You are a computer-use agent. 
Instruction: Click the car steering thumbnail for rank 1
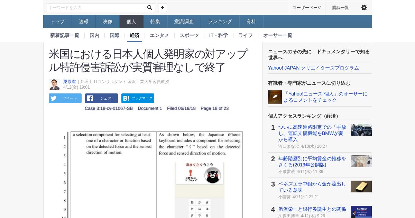[361, 130]
